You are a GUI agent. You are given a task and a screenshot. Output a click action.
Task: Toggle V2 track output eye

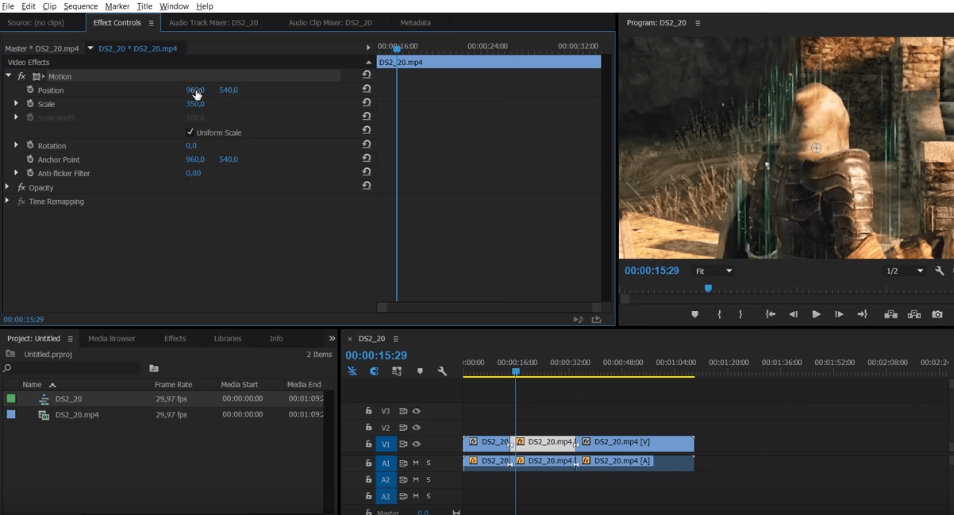click(416, 428)
